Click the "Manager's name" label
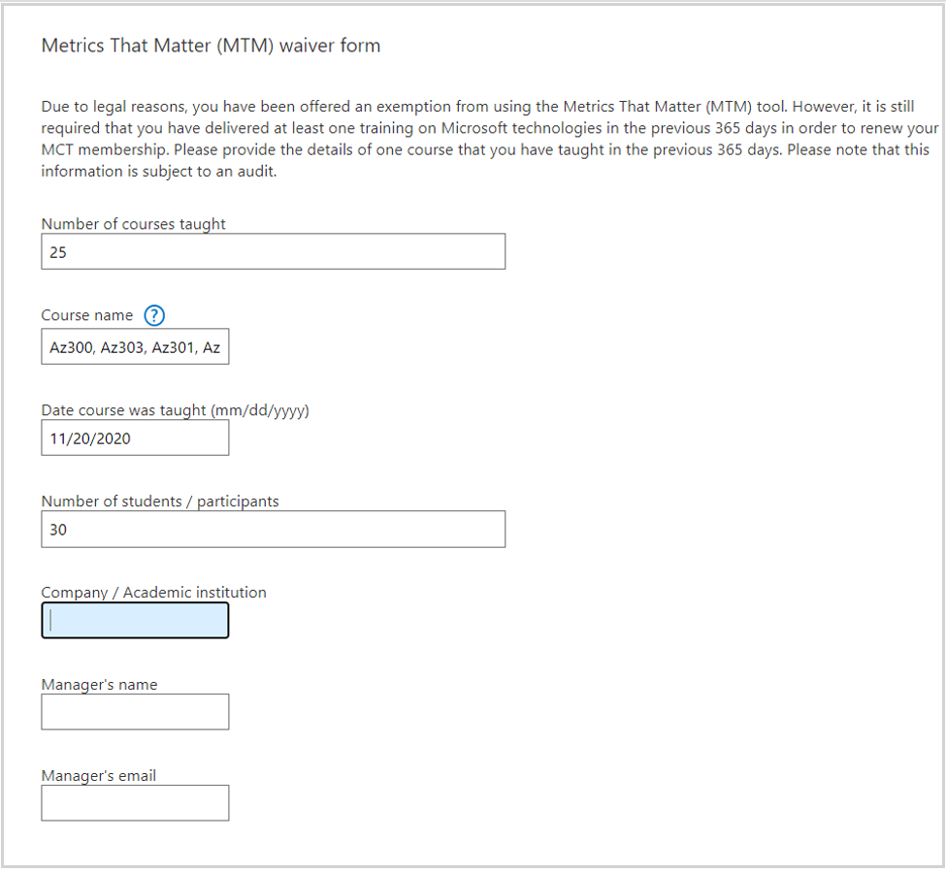Image resolution: width=946 pixels, height=873 pixels. click(x=100, y=685)
